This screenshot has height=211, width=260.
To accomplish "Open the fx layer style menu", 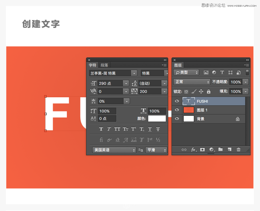I will point(194,150).
